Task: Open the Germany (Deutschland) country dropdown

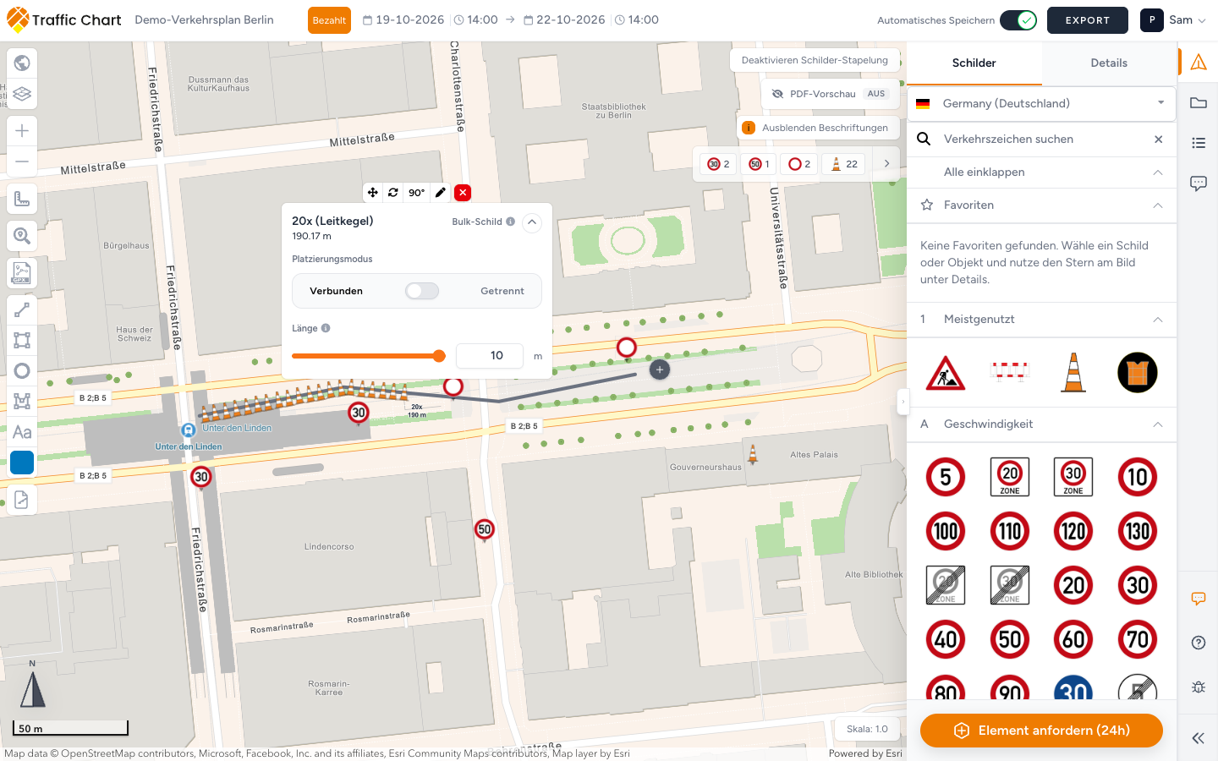Action: pyautogui.click(x=1042, y=103)
